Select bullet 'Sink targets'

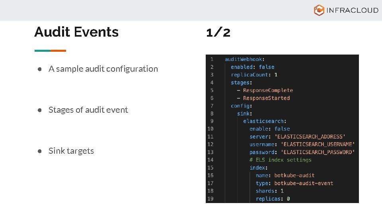click(71, 151)
